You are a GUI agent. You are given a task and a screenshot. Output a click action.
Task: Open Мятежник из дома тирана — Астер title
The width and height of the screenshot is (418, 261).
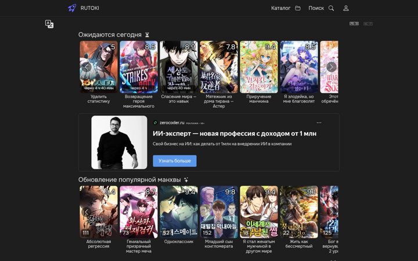219,101
